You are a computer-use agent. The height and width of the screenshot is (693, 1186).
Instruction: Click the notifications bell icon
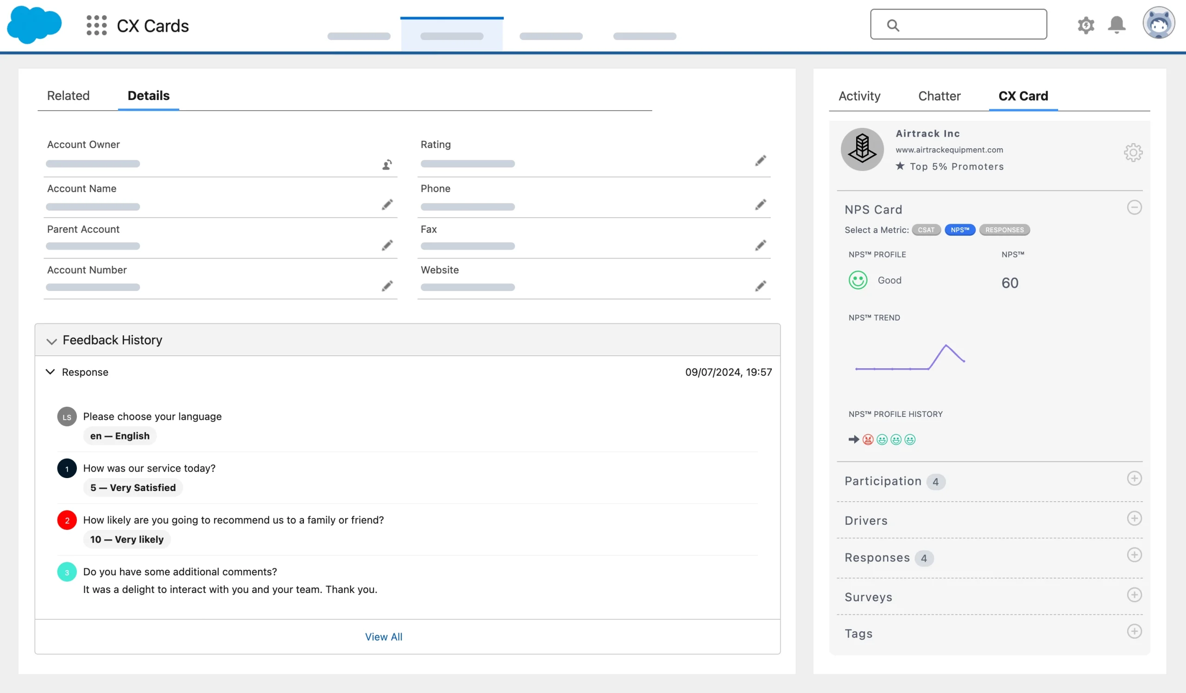(1116, 25)
